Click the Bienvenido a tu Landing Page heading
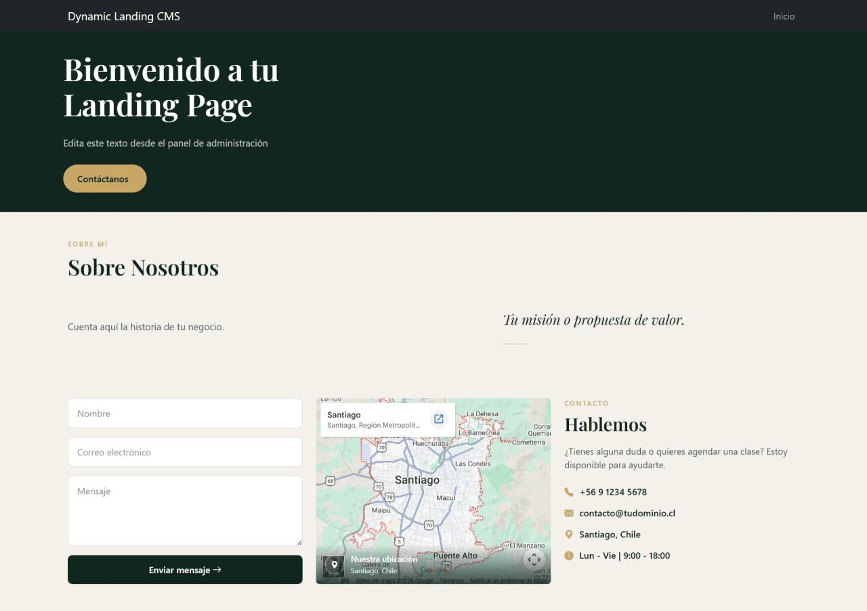This screenshot has width=867, height=611. pos(171,87)
